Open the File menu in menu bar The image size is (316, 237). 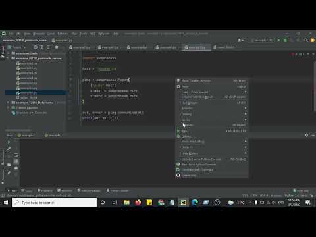(11, 34)
